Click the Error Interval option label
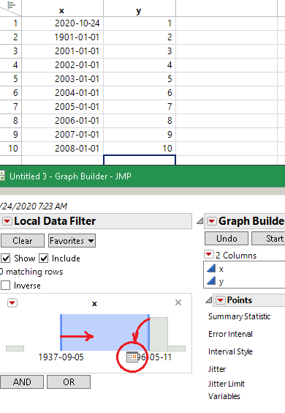Image resolution: width=285 pixels, height=413 pixels. [230, 334]
